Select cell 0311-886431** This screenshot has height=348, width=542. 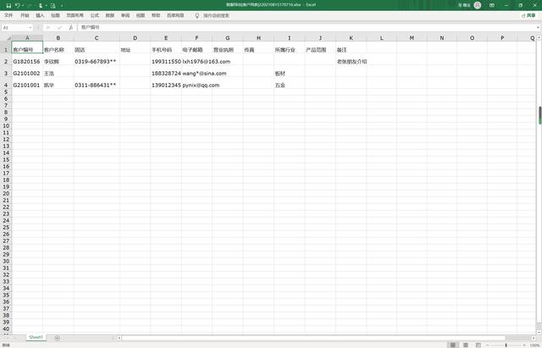coord(97,85)
